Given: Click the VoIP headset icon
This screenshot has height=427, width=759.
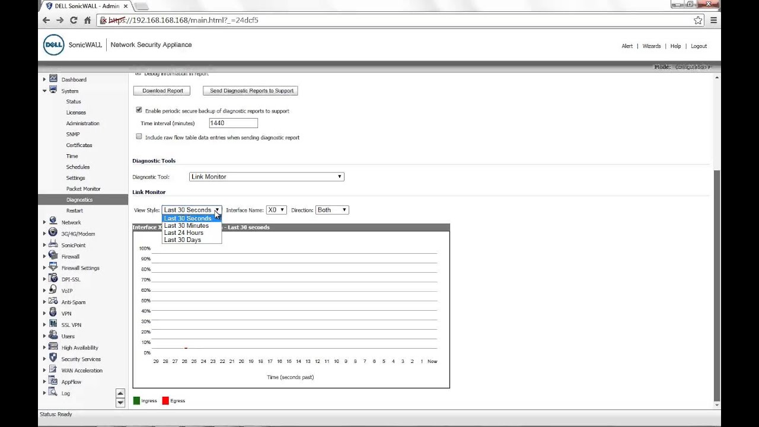Looking at the screenshot, I should (x=53, y=290).
